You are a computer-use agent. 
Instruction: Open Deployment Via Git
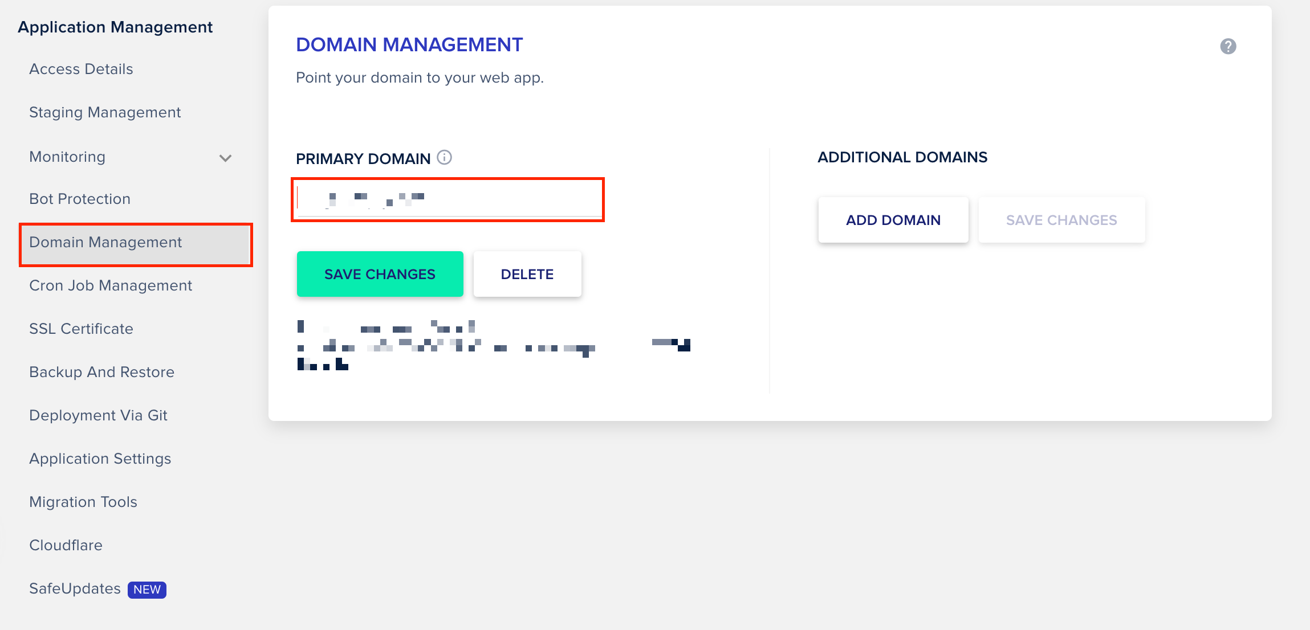pos(98,415)
